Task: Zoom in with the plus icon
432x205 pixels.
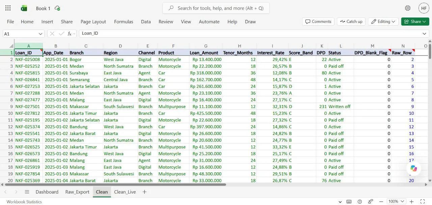Action: point(411,202)
